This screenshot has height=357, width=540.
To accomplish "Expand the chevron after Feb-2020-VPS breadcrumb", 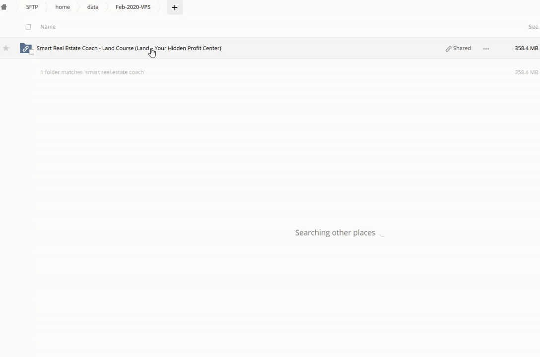I will pyautogui.click(x=160, y=7).
